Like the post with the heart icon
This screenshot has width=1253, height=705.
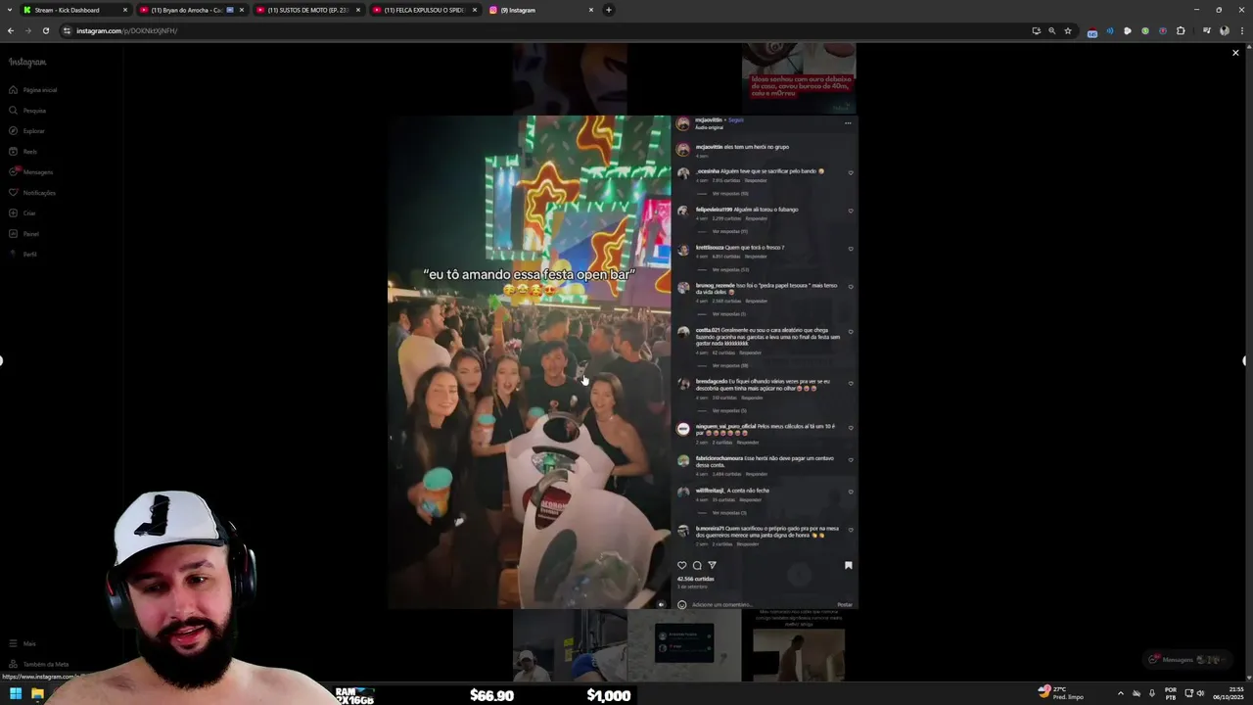click(682, 565)
